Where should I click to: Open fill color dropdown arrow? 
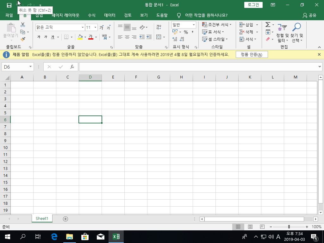[x=85, y=37]
